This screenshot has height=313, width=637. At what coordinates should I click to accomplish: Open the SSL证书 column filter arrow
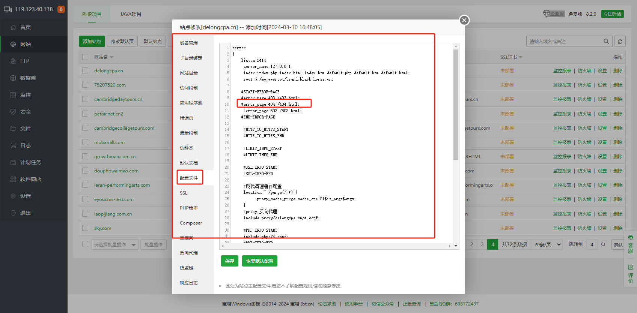(x=521, y=57)
